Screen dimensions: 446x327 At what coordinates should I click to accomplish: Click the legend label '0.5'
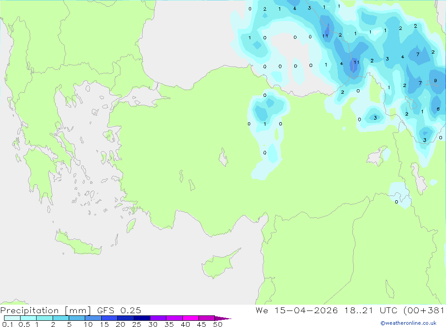point(24,324)
